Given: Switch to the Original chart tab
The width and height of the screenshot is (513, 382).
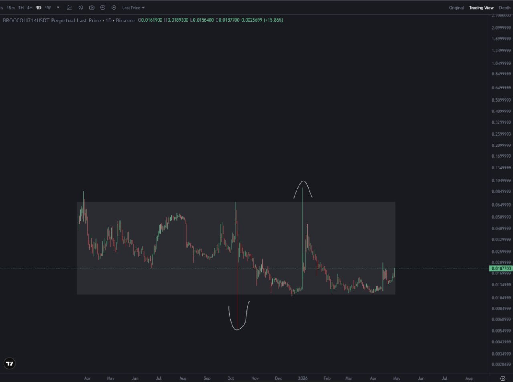Looking at the screenshot, I should click(x=456, y=8).
